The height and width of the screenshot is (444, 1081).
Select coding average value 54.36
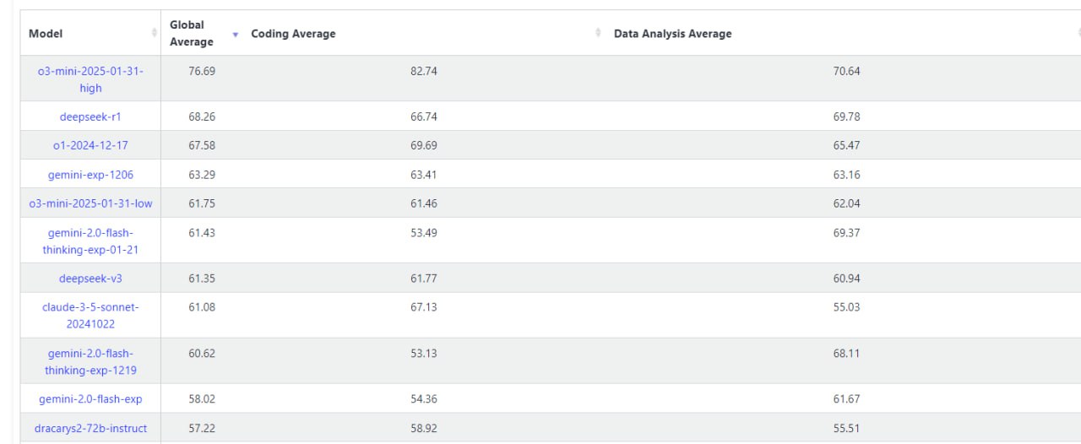424,398
